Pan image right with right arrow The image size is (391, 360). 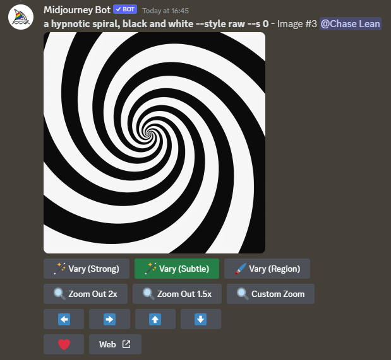(109, 319)
